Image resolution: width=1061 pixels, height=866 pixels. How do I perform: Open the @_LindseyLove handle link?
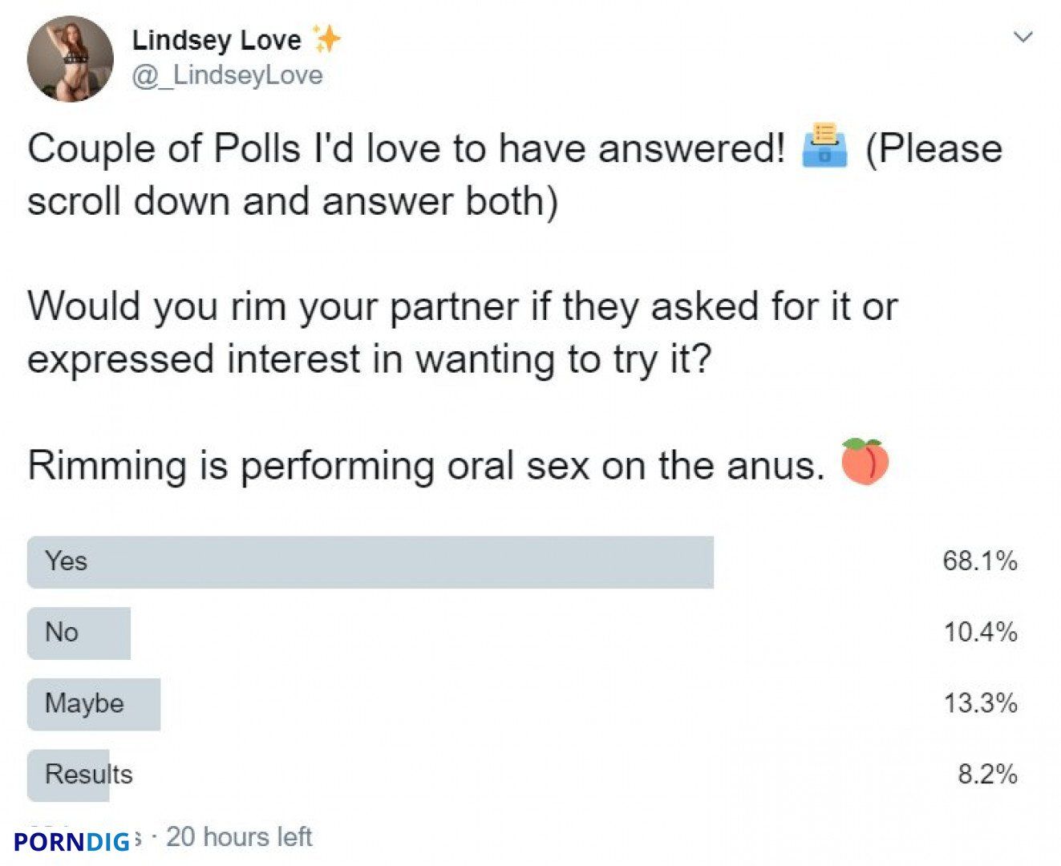click(x=227, y=75)
